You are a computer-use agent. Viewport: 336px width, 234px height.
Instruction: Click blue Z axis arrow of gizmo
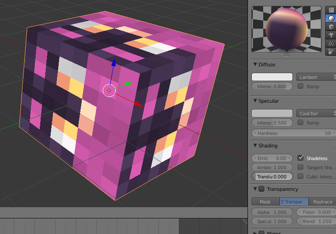click(114, 64)
